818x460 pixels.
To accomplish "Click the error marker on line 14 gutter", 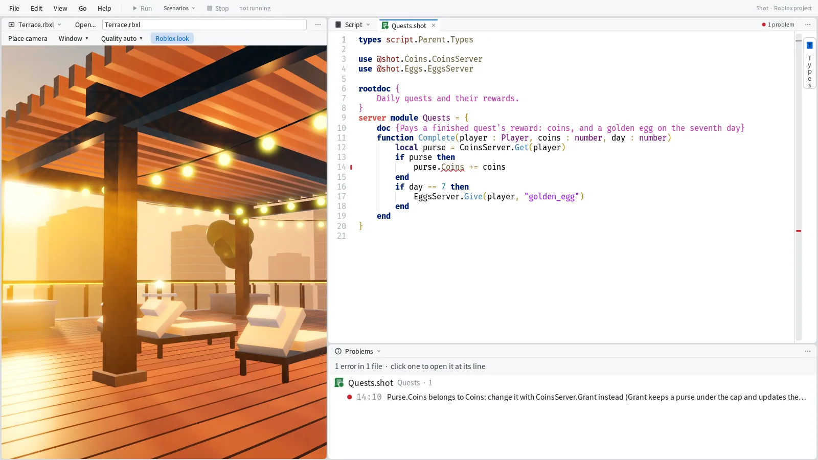I will pos(351,167).
